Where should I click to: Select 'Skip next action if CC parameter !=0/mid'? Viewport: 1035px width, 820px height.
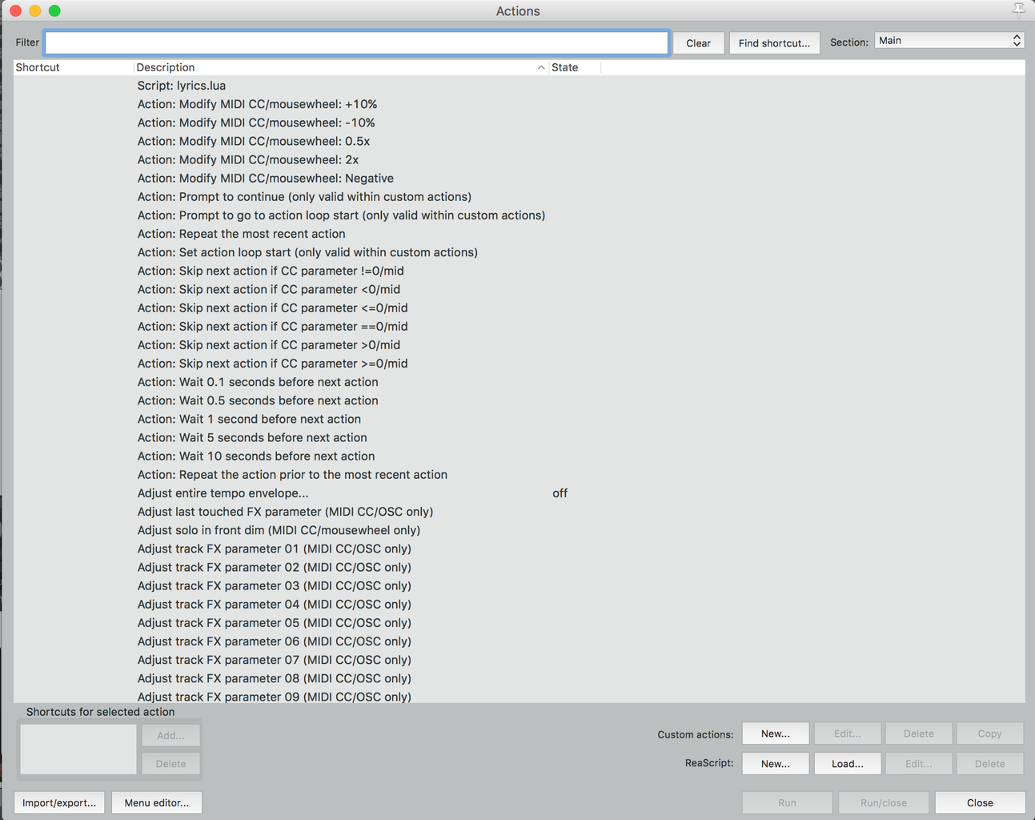[x=519, y=271]
